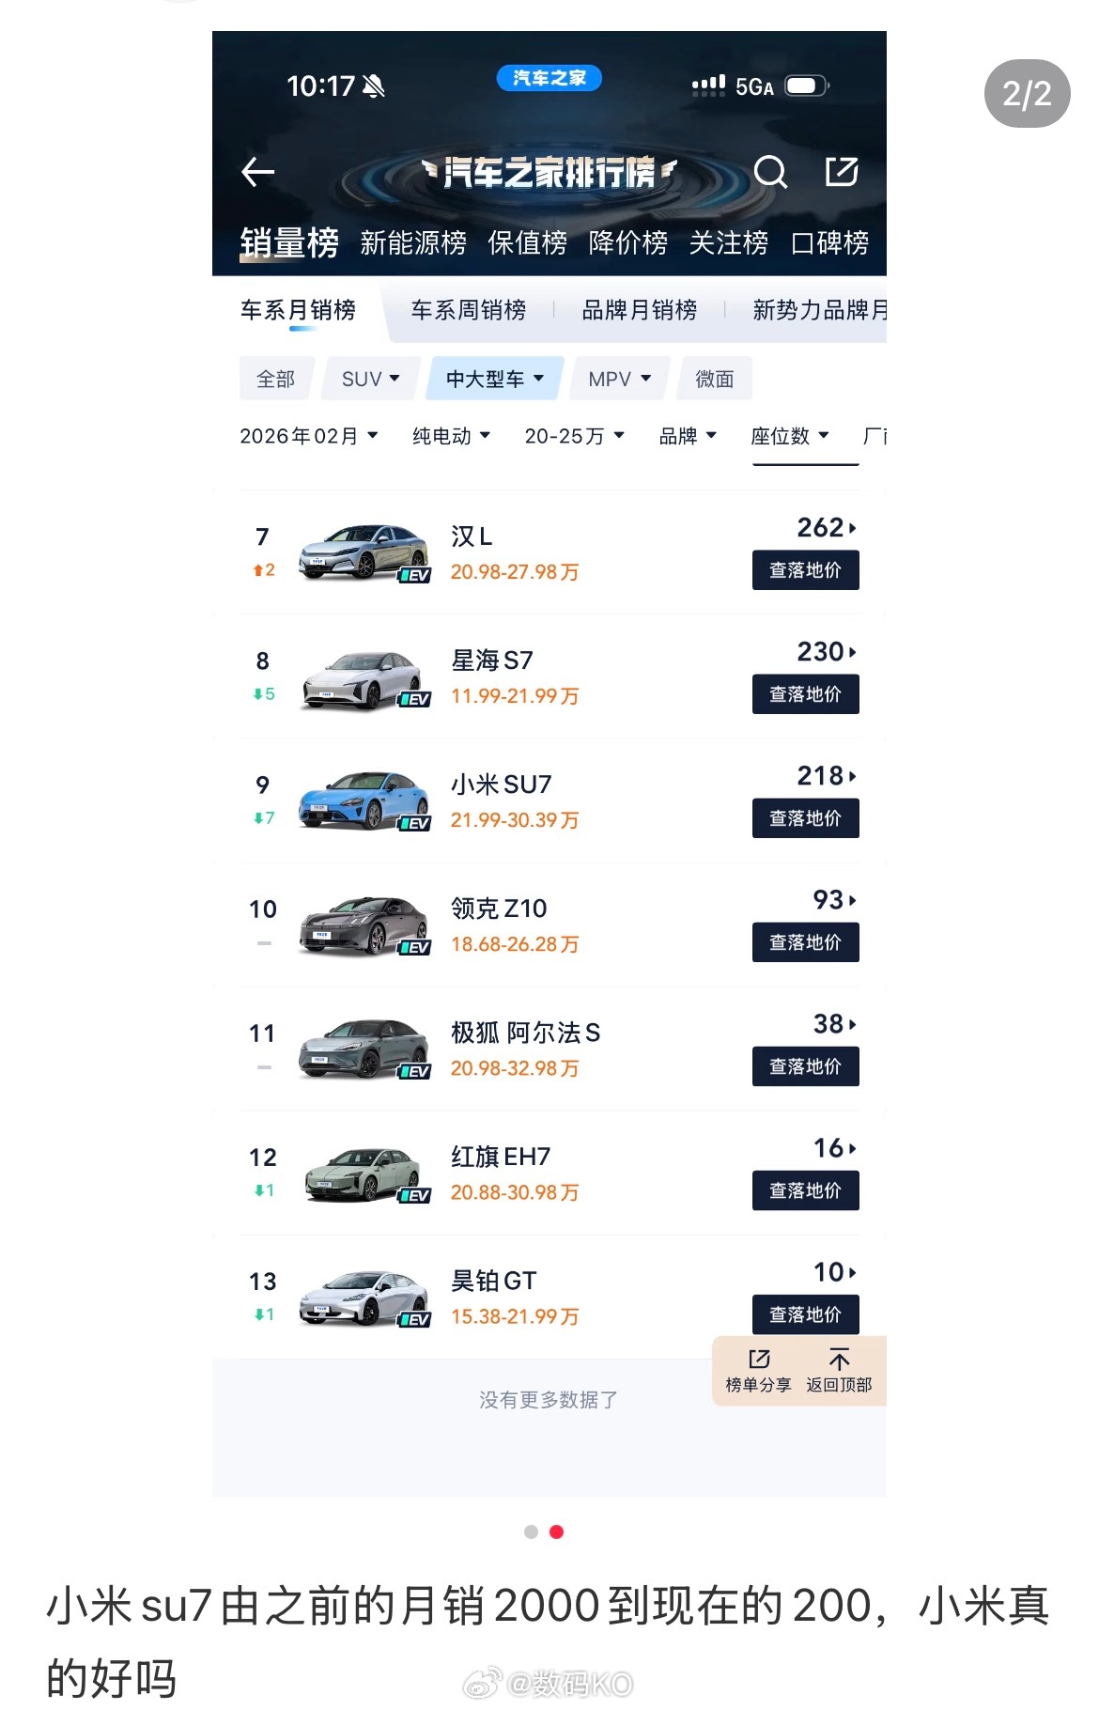Toggle off the selected 中大型车 chip
The height and width of the screenshot is (1710, 1099).
492,379
